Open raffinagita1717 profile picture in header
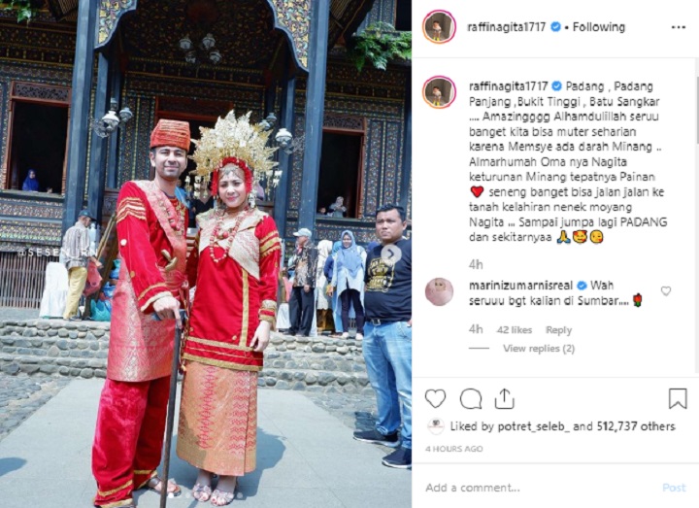Image resolution: width=699 pixels, height=508 pixels. click(439, 27)
